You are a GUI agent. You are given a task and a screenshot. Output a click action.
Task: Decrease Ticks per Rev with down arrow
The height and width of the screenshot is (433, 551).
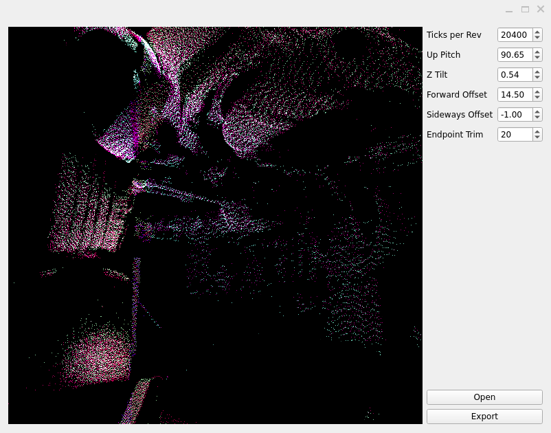(x=537, y=38)
